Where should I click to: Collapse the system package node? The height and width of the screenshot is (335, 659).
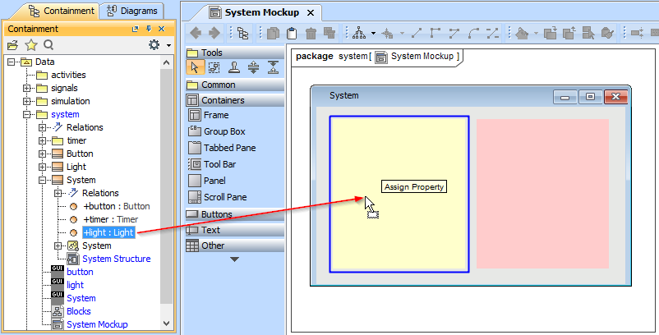pyautogui.click(x=27, y=114)
